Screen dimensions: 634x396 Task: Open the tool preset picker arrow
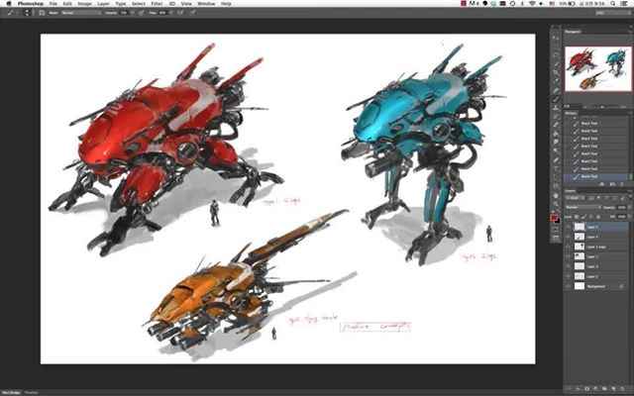click(x=18, y=13)
